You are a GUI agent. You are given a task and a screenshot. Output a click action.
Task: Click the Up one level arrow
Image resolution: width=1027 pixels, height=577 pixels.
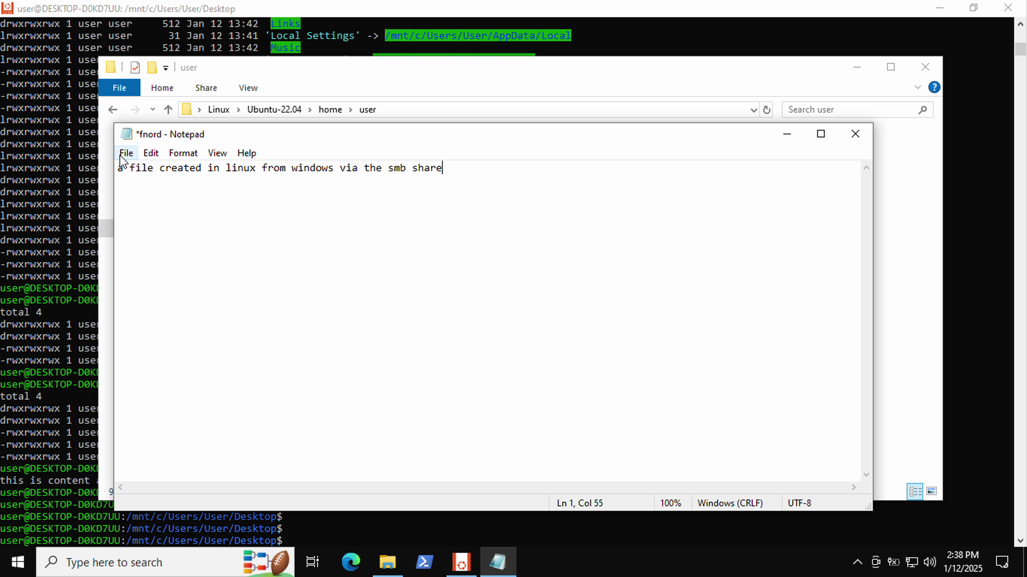click(x=168, y=110)
